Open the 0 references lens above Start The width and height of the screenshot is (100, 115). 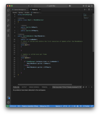[24, 43]
